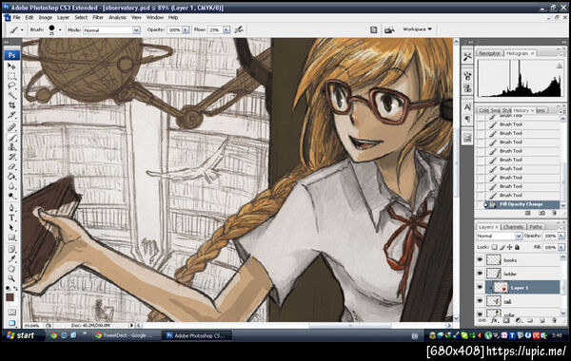Hide the books layer
The width and height of the screenshot is (571, 361).
coord(480,259)
